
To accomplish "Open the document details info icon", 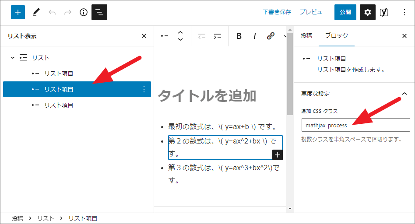I will point(84,12).
